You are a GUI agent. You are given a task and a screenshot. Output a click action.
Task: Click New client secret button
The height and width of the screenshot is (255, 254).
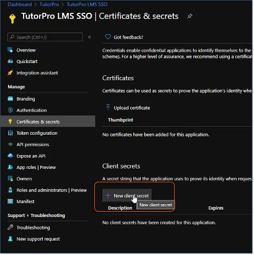(x=127, y=196)
